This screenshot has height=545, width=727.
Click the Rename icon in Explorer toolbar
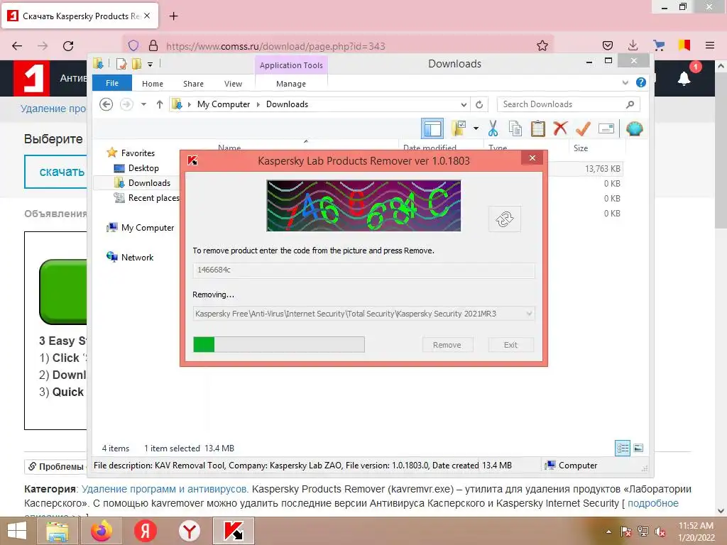tap(606, 128)
